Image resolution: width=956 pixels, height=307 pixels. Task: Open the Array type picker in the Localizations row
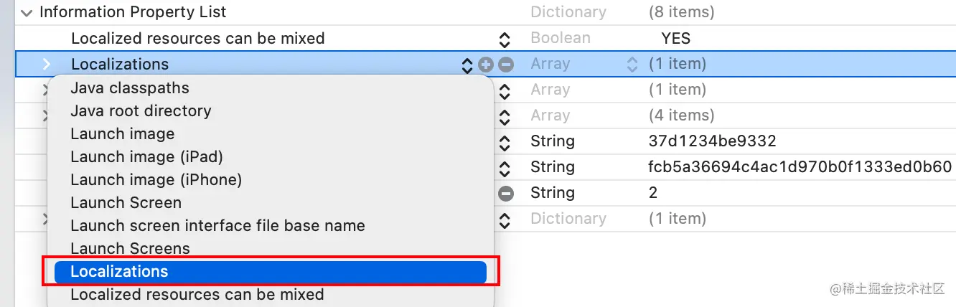(x=632, y=65)
